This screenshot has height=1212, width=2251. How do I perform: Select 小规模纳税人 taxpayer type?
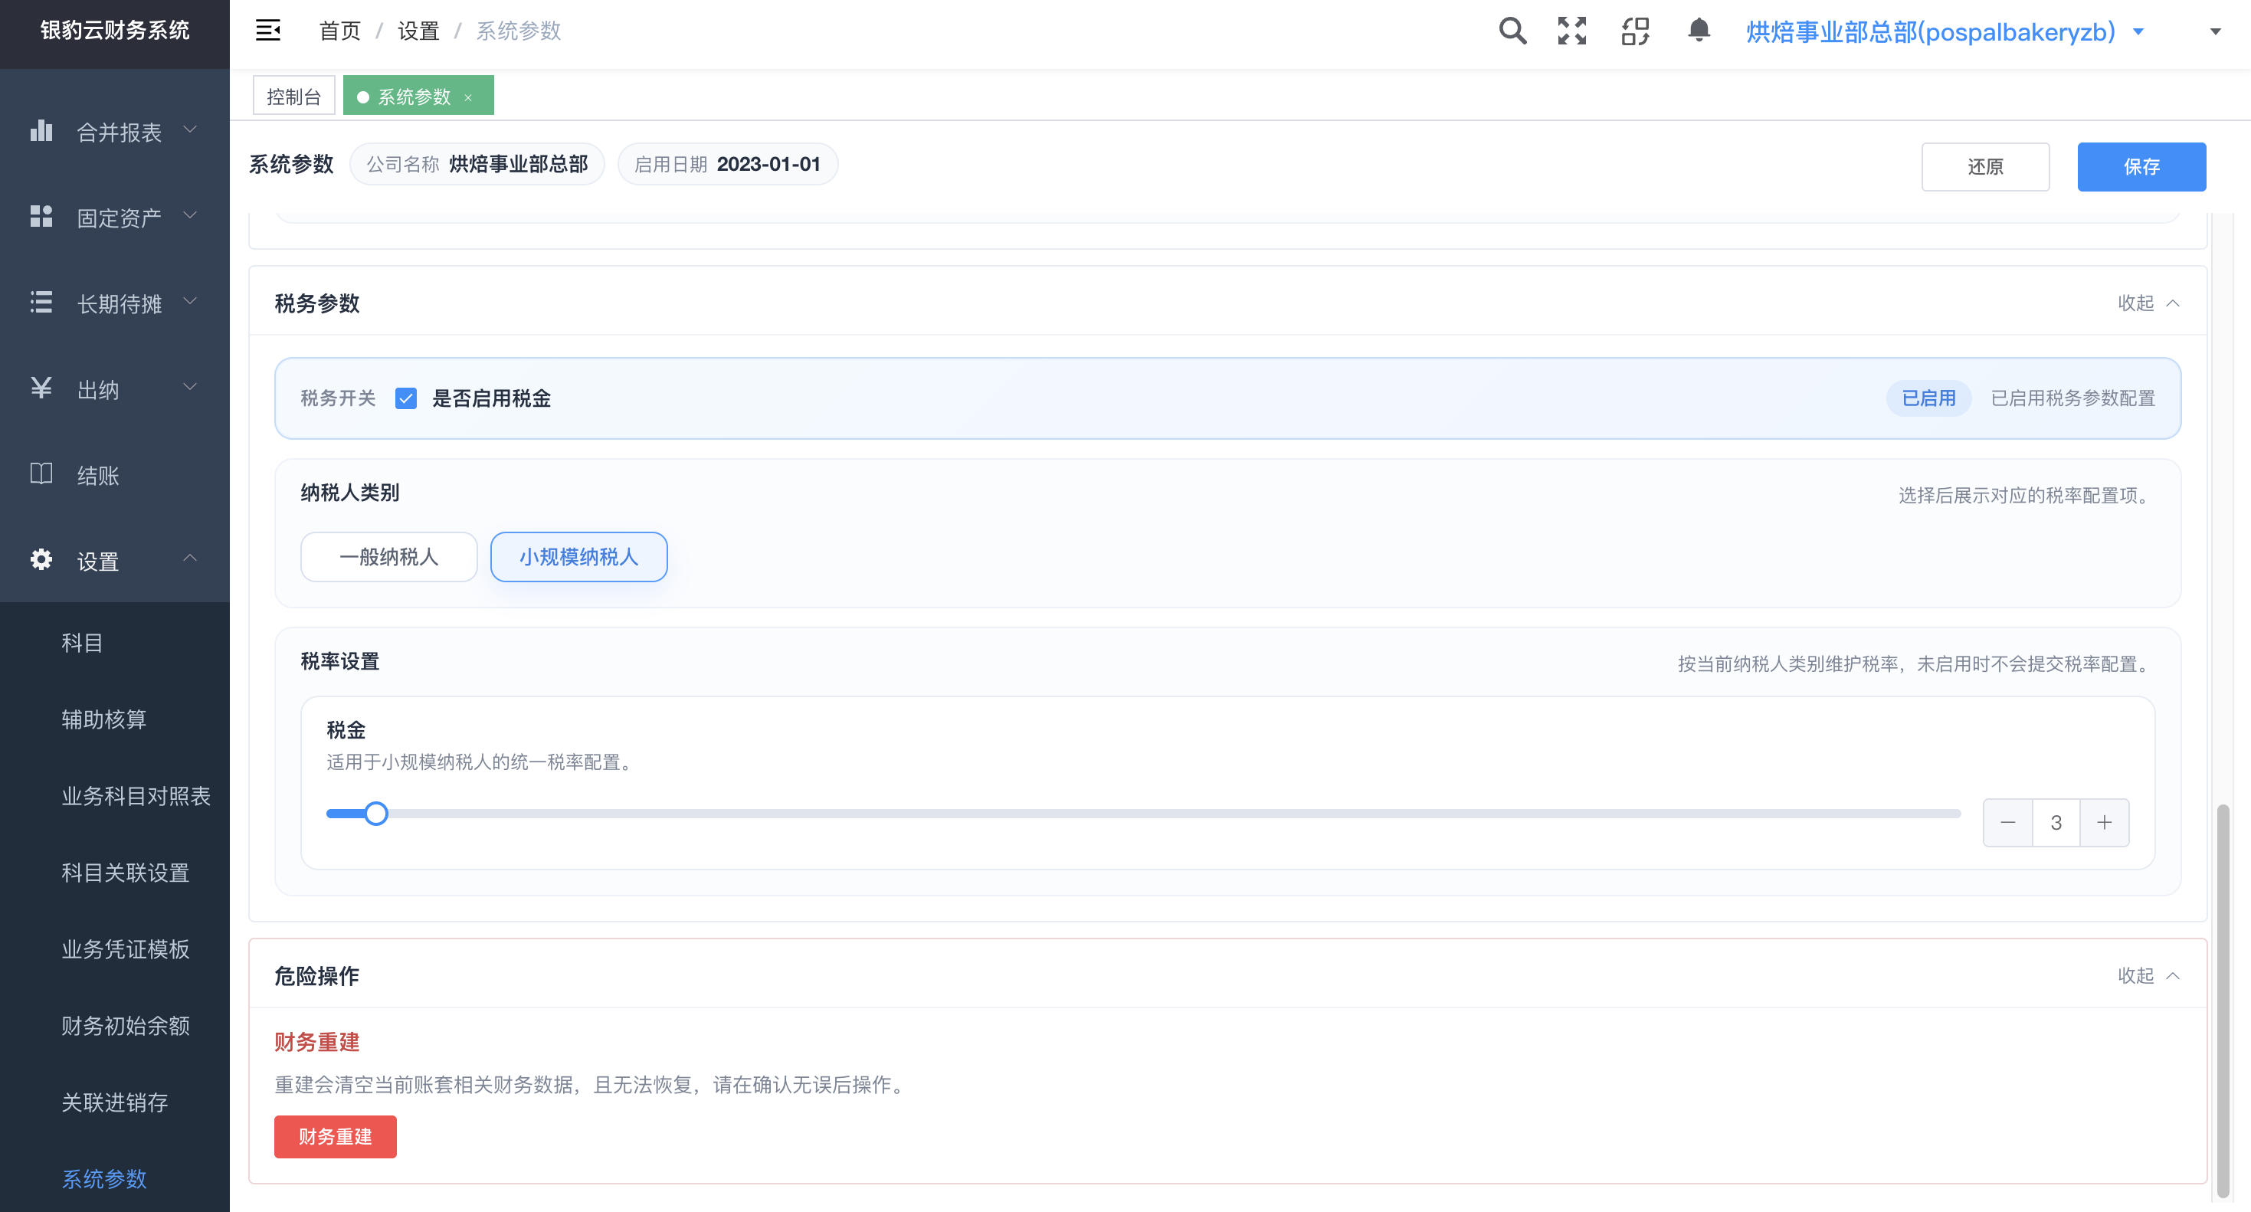(x=578, y=557)
